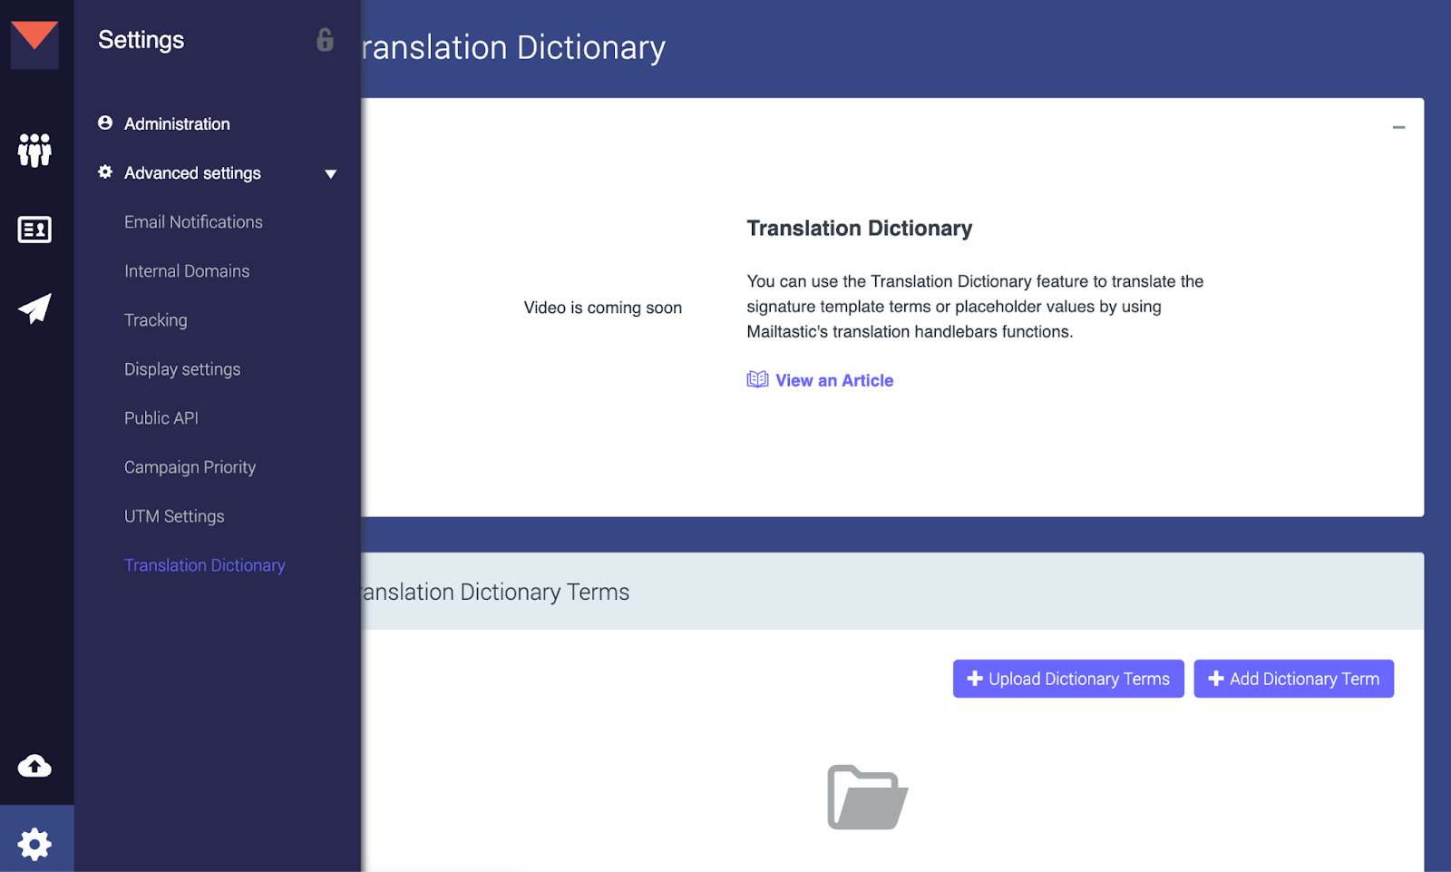The image size is (1451, 872).
Task: Click Add Dictionary Term button
Action: point(1293,679)
